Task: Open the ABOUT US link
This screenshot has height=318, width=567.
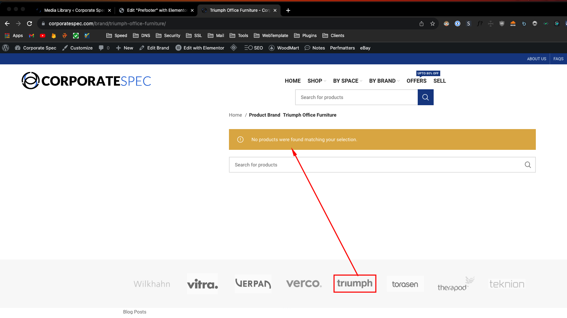Action: [x=537, y=59]
